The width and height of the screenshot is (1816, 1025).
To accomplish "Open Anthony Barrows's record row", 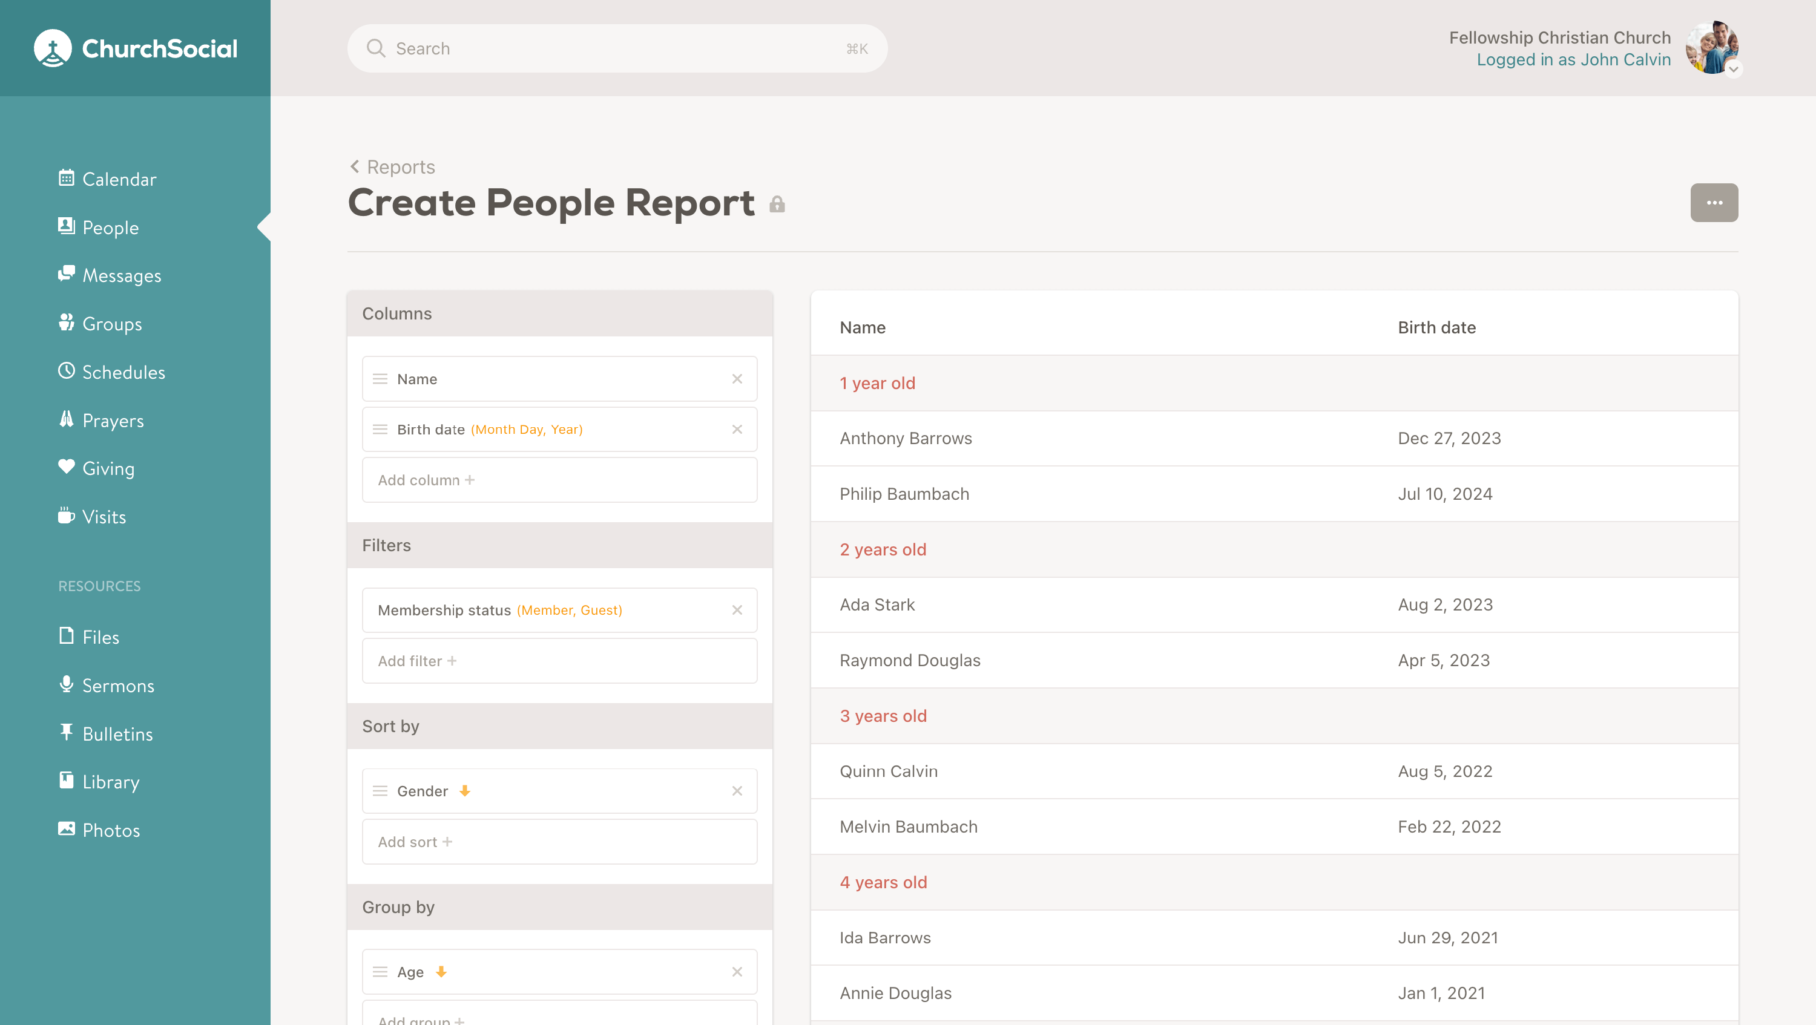I will pyautogui.click(x=905, y=438).
